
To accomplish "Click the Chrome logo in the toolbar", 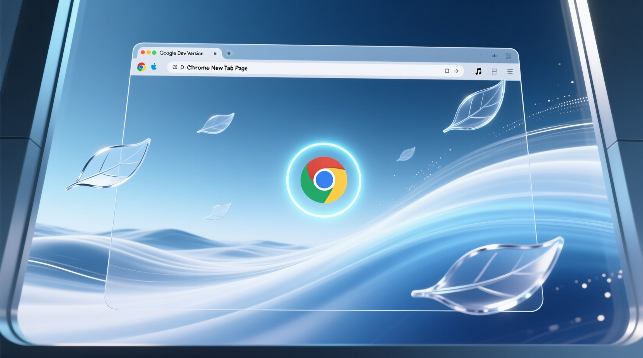I will click(141, 67).
